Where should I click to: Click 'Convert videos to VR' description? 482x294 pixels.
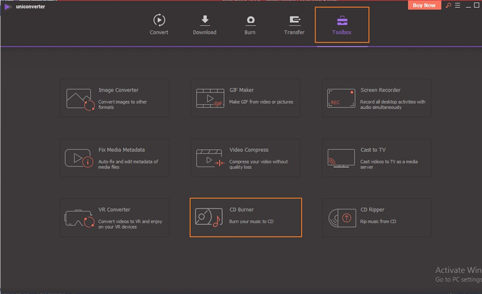pos(130,224)
